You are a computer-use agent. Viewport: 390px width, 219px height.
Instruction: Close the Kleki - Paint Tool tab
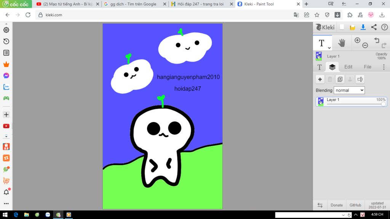(298, 4)
